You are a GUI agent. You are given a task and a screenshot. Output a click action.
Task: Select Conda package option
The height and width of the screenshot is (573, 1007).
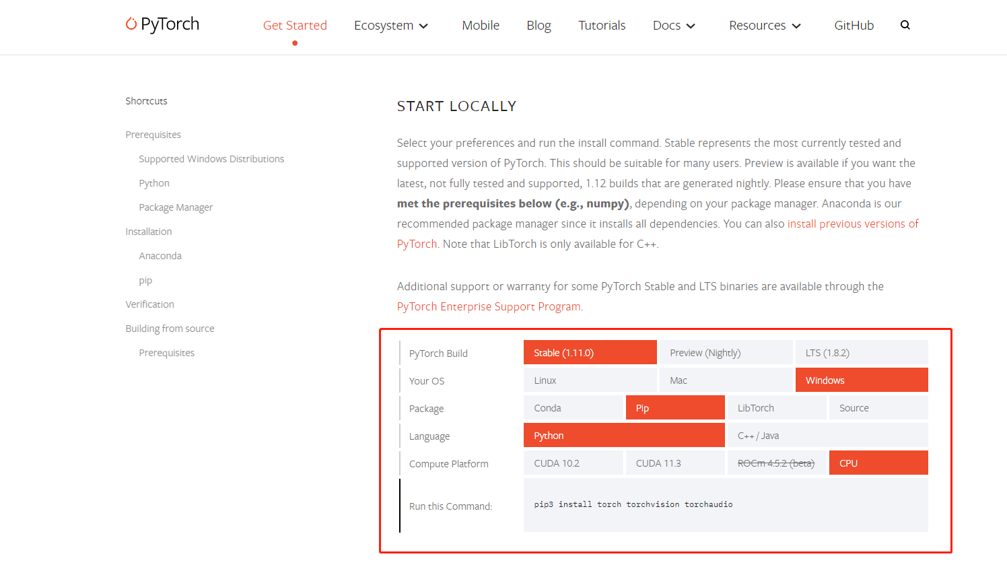574,407
